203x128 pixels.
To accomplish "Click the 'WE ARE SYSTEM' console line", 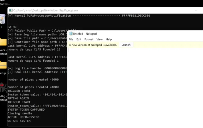I will click(19, 121).
